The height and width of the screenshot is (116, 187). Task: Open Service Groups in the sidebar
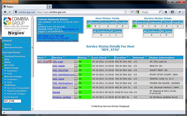pos(13,77)
